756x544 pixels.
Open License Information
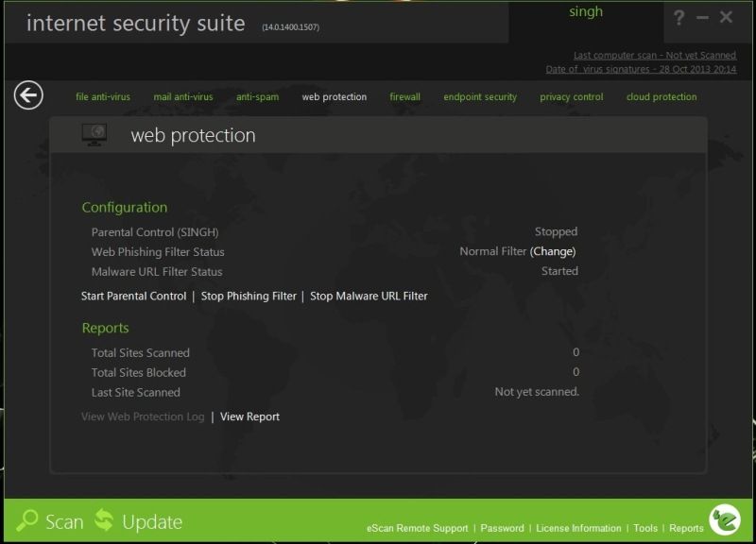[x=578, y=528]
